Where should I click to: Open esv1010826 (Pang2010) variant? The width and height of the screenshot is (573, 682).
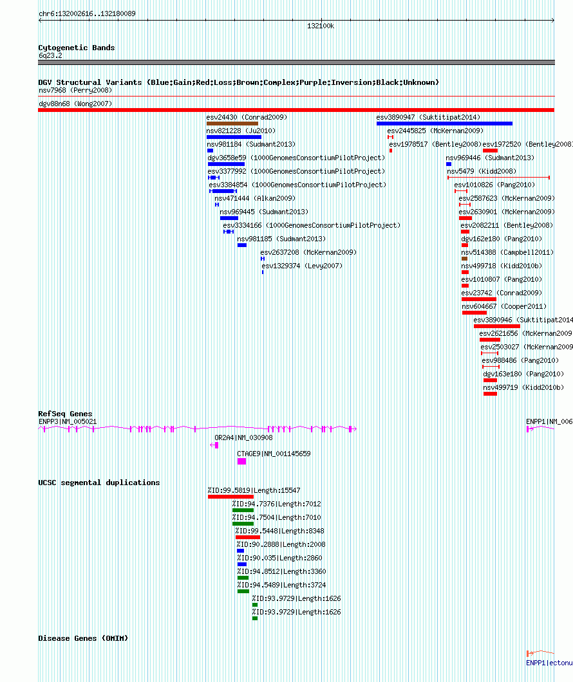click(x=494, y=185)
